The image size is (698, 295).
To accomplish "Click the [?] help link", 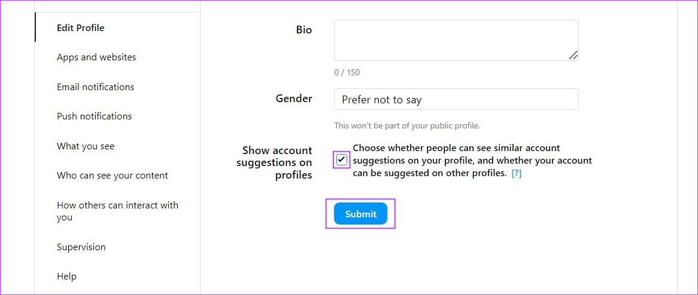I will click(517, 174).
